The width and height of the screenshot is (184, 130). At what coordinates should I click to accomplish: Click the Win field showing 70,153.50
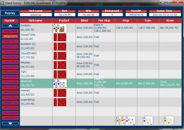tap(89, 15)
